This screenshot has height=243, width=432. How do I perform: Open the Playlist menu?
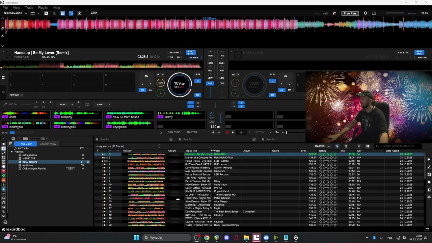[43, 7]
